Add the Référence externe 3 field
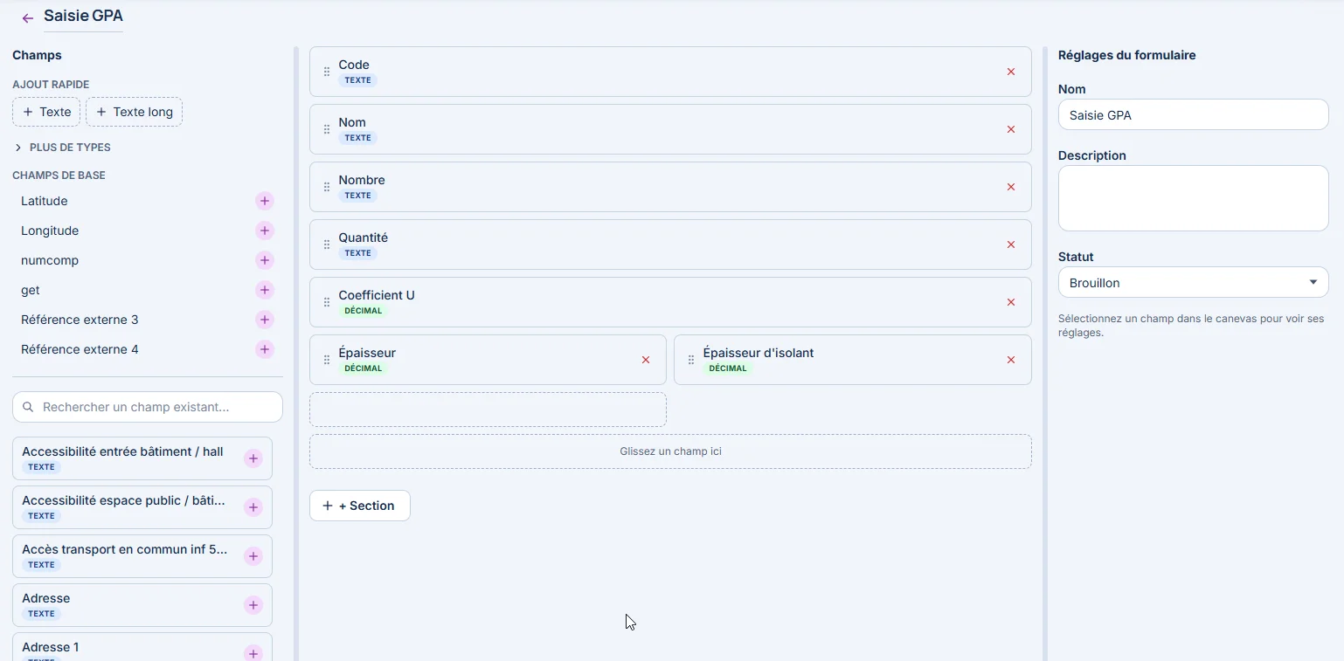Image resolution: width=1344 pixels, height=661 pixels. [x=265, y=320]
